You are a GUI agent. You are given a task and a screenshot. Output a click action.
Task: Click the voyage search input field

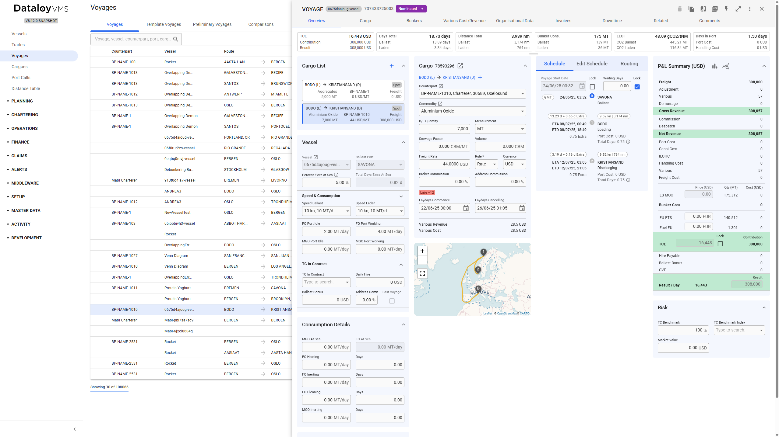[x=133, y=39]
